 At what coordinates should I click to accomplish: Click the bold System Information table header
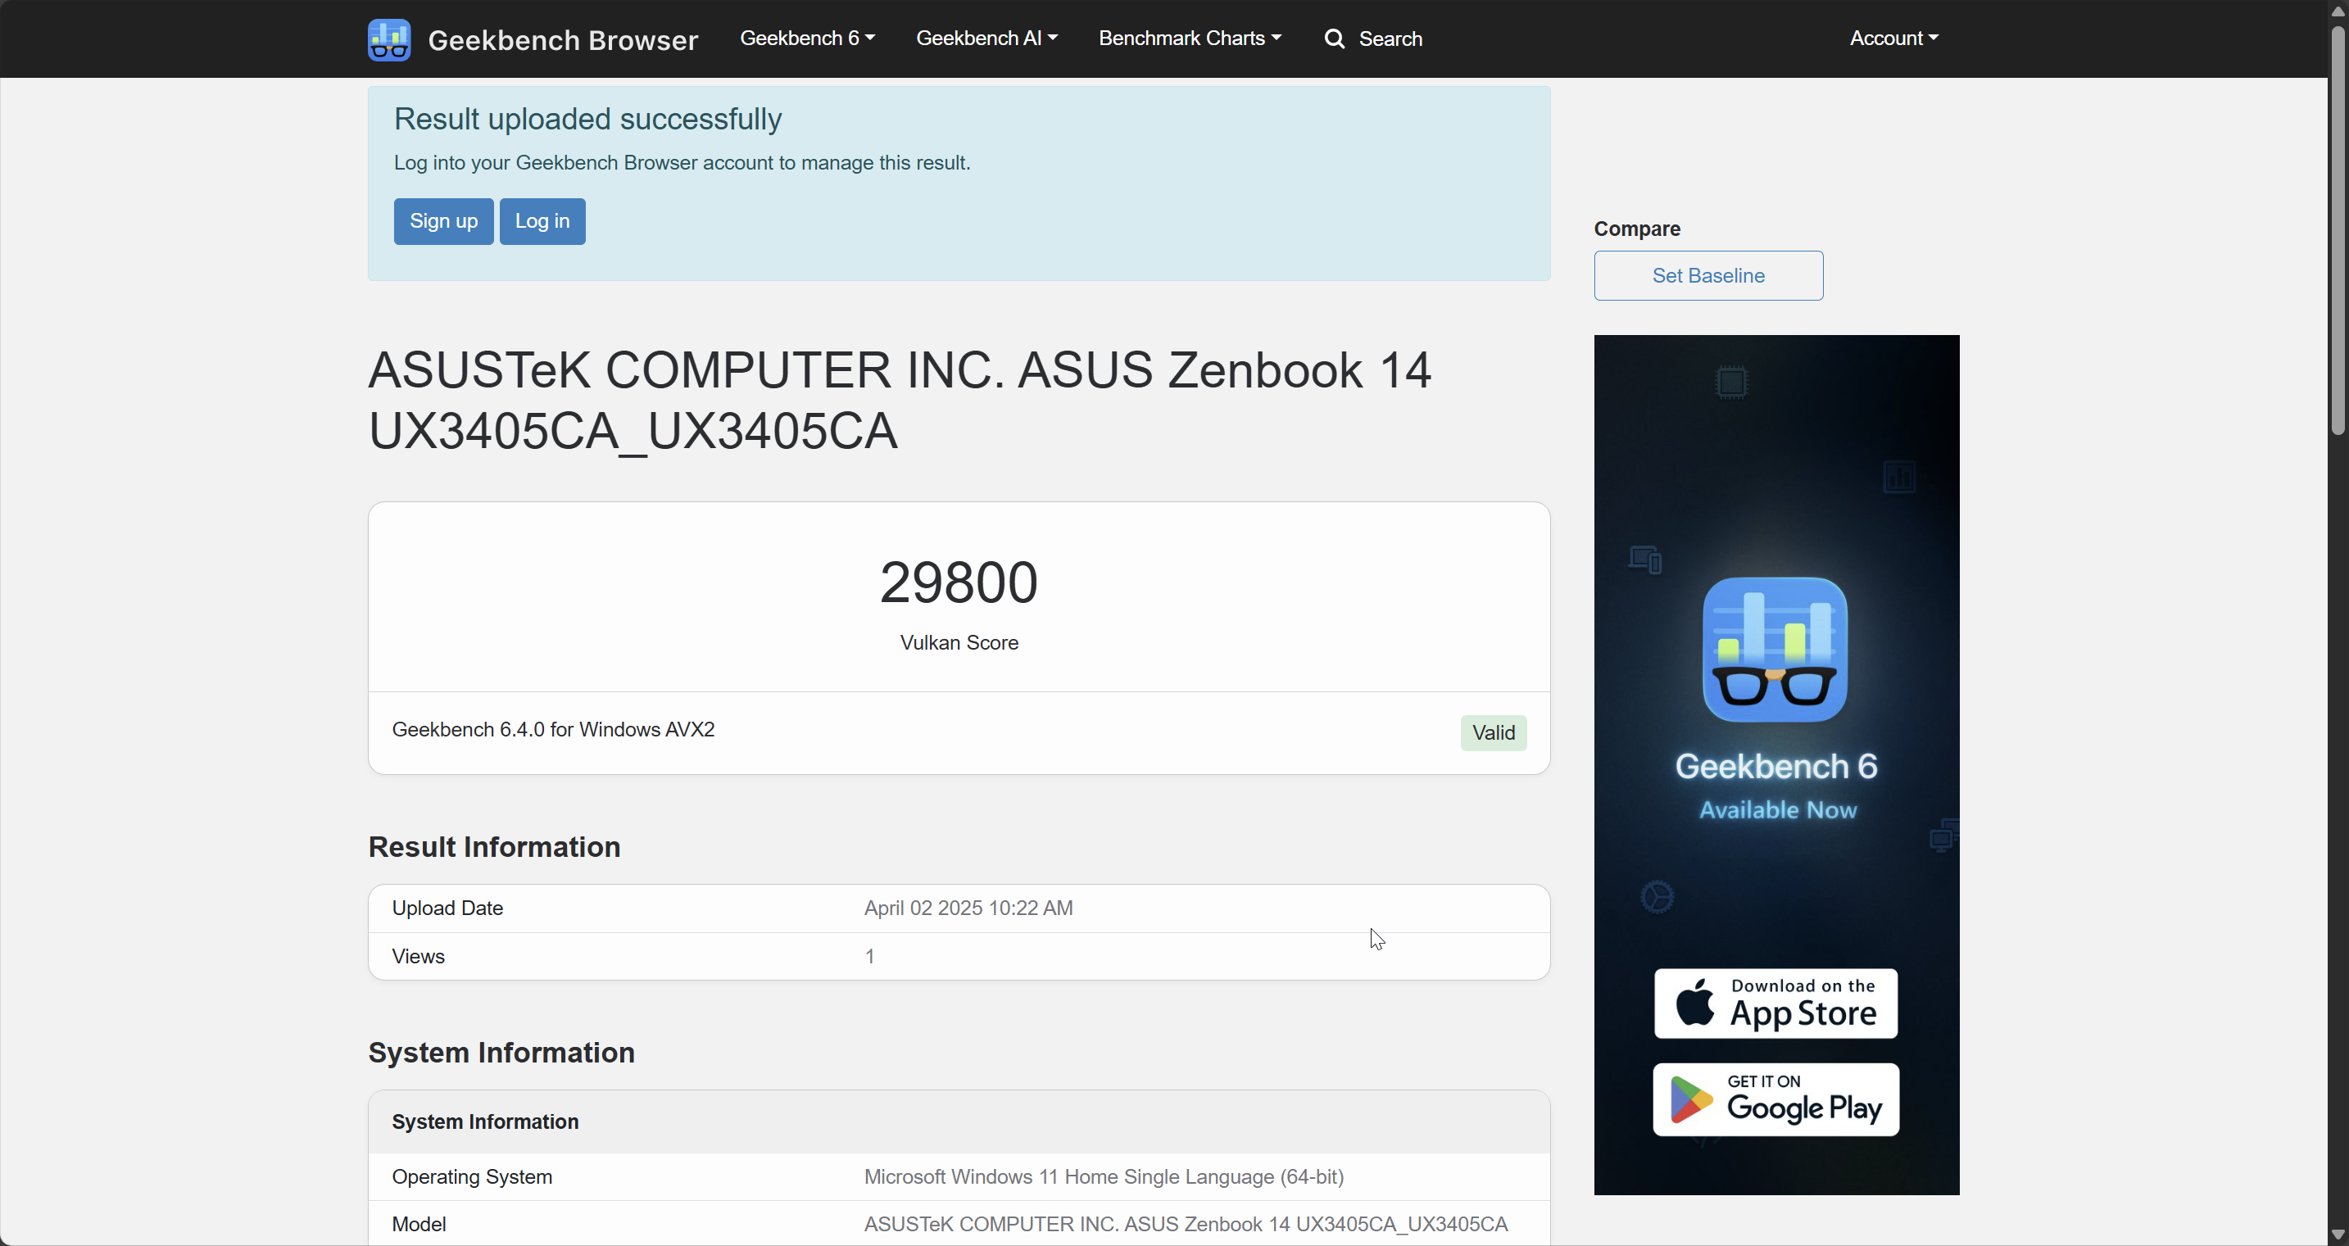484,1122
